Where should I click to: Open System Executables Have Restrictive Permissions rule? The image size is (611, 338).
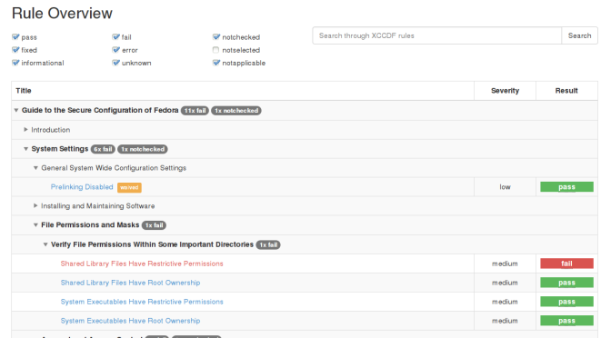(x=142, y=302)
